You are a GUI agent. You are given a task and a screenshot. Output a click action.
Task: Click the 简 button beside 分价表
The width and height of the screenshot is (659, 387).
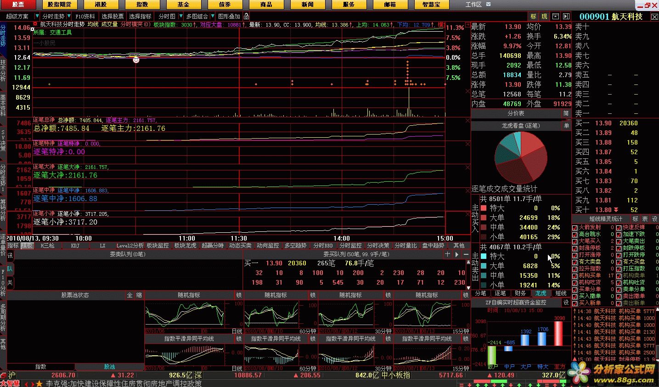pyautogui.click(x=566, y=113)
